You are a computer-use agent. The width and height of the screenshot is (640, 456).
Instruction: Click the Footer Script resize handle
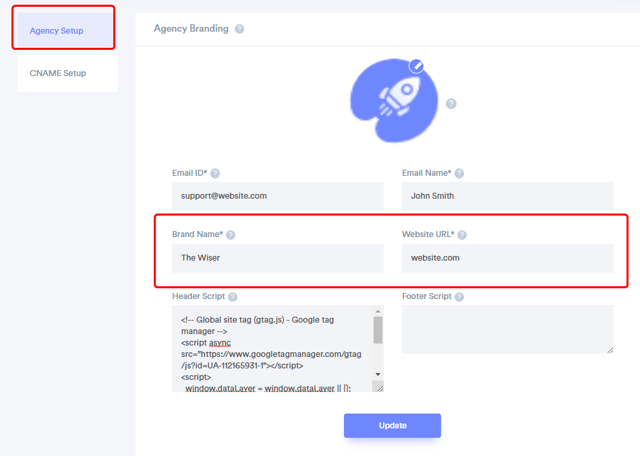pos(610,350)
